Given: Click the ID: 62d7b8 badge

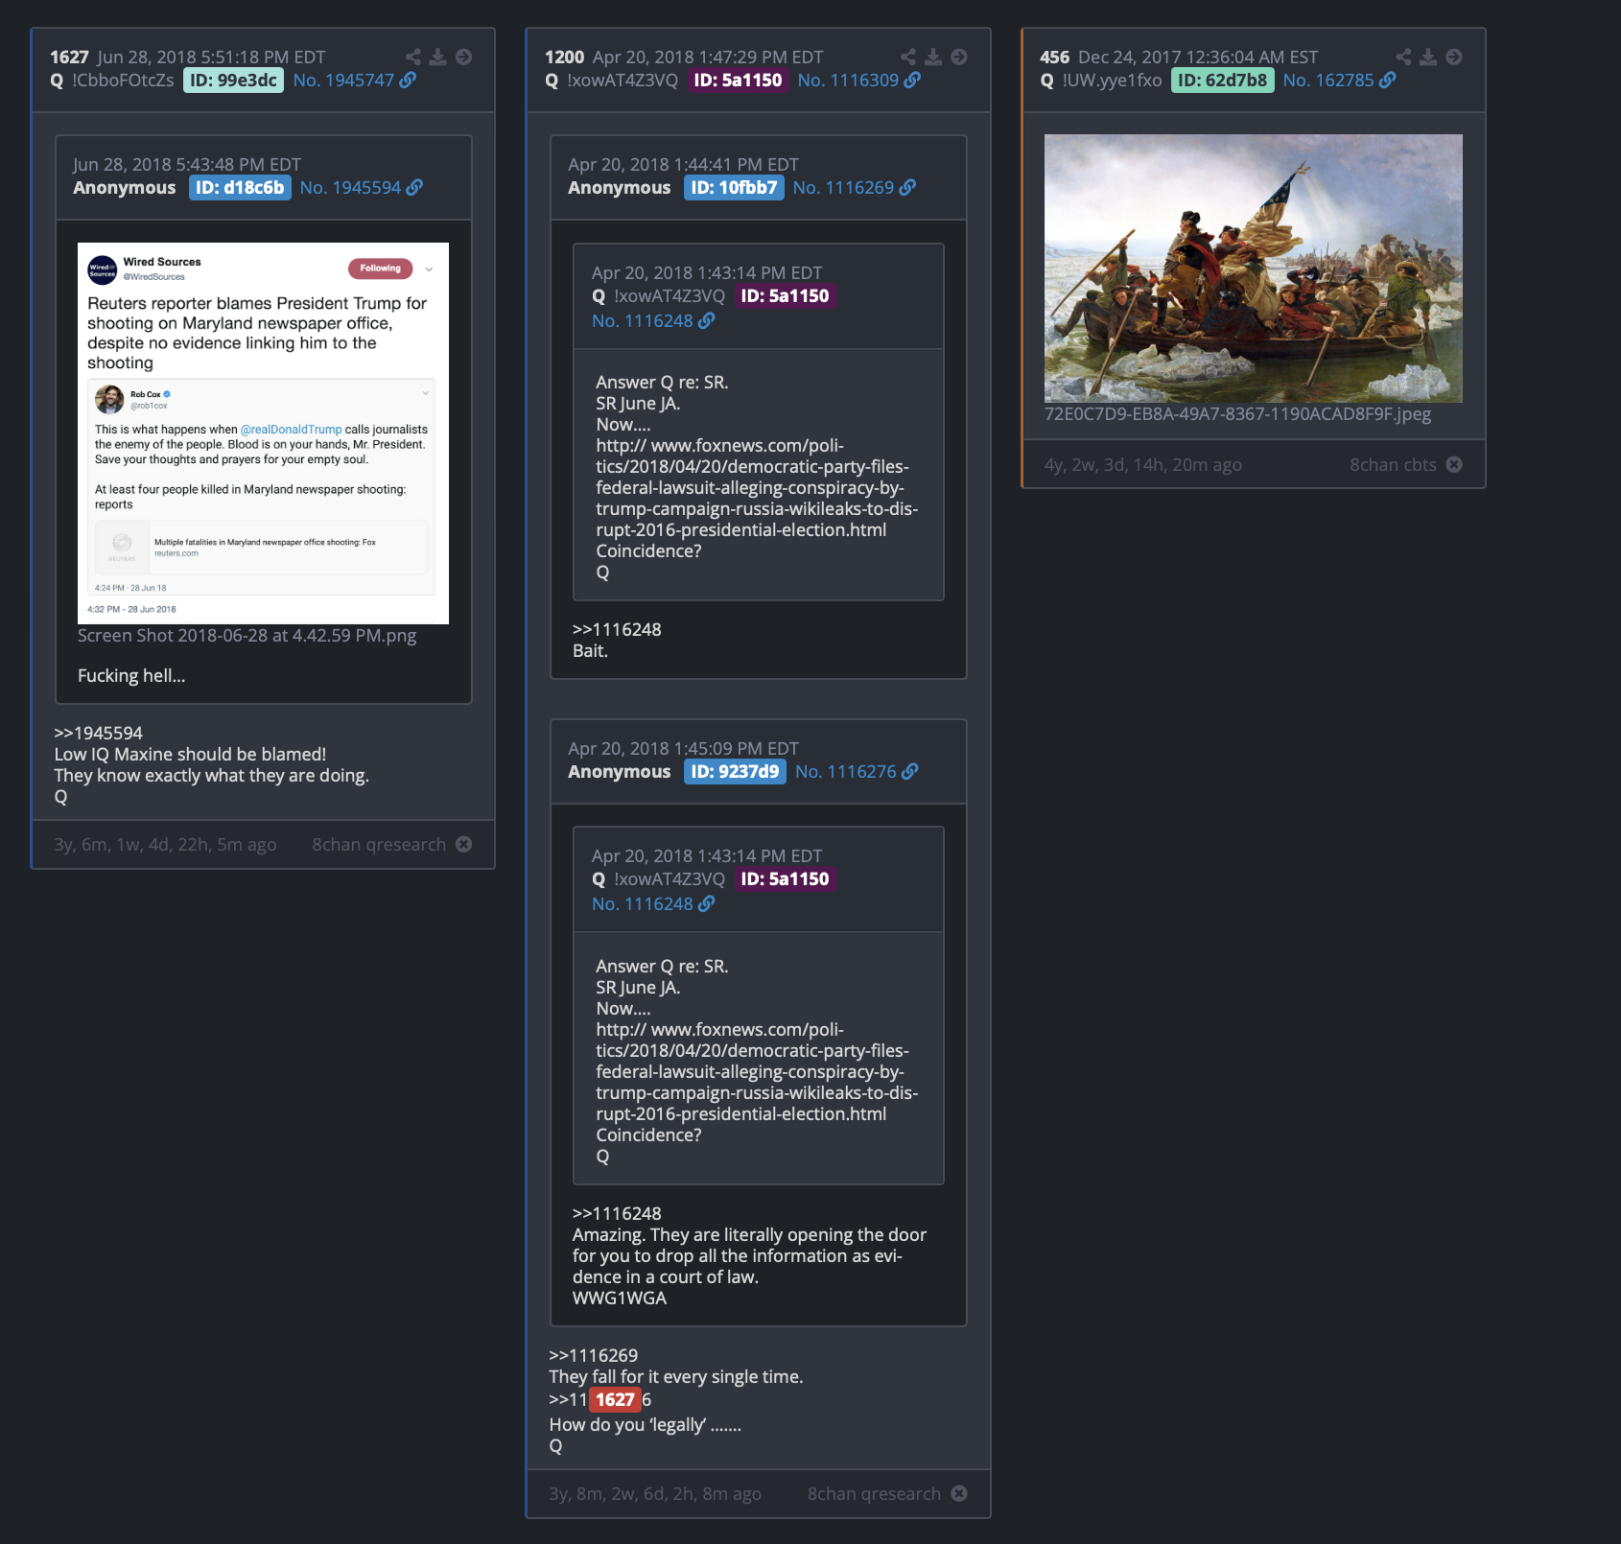Looking at the screenshot, I should coord(1222,80).
